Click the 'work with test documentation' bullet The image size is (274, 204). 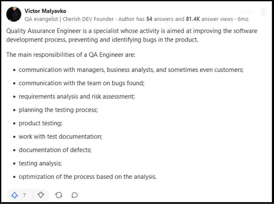click(x=61, y=136)
